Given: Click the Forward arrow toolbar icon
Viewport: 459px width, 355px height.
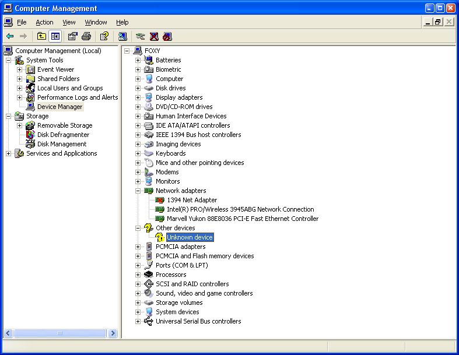Looking at the screenshot, I should (23, 36).
